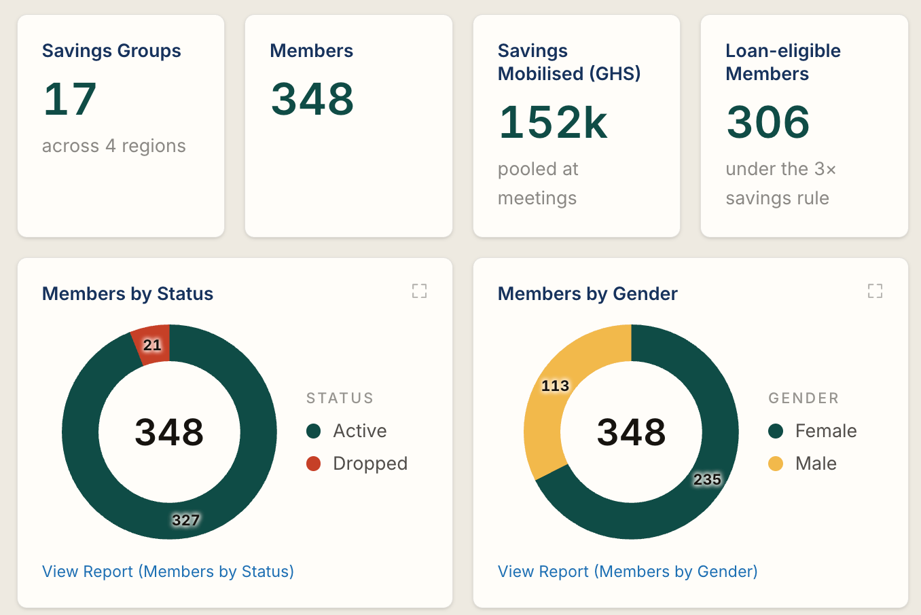This screenshot has width=921, height=615.
Task: Click the 'pooled at meetings' subtitle
Action: 538,183
